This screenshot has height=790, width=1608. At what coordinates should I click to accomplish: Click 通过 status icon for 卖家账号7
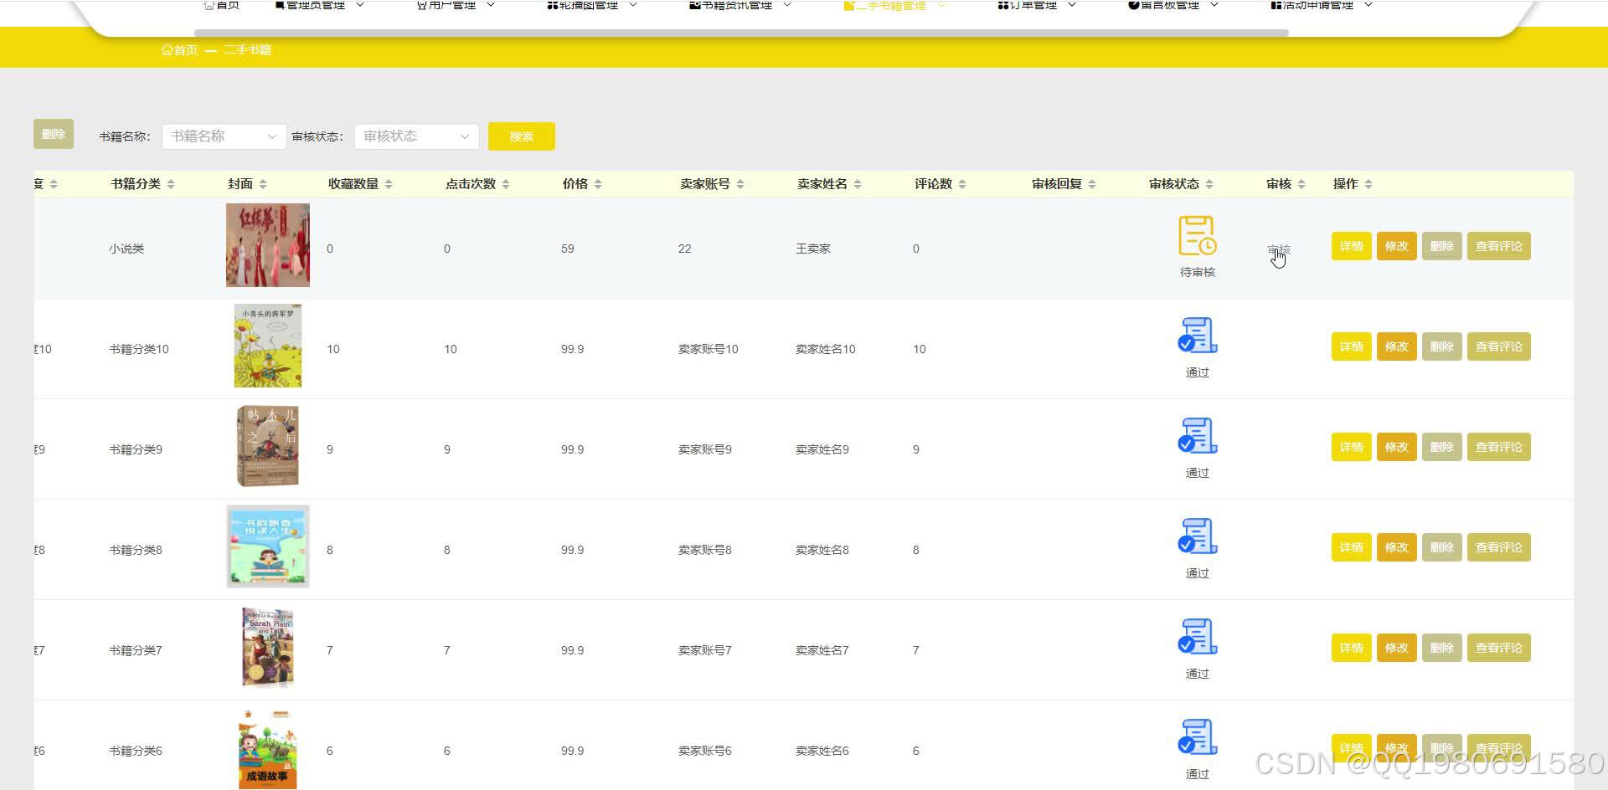click(1198, 637)
